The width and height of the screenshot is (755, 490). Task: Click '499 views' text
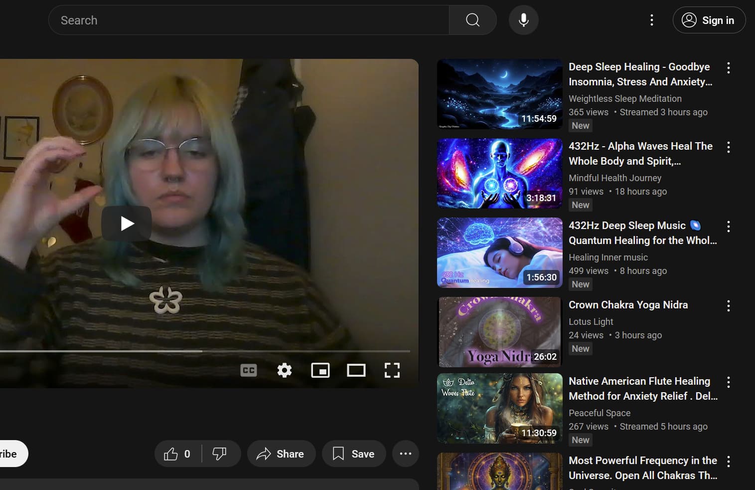(589, 271)
